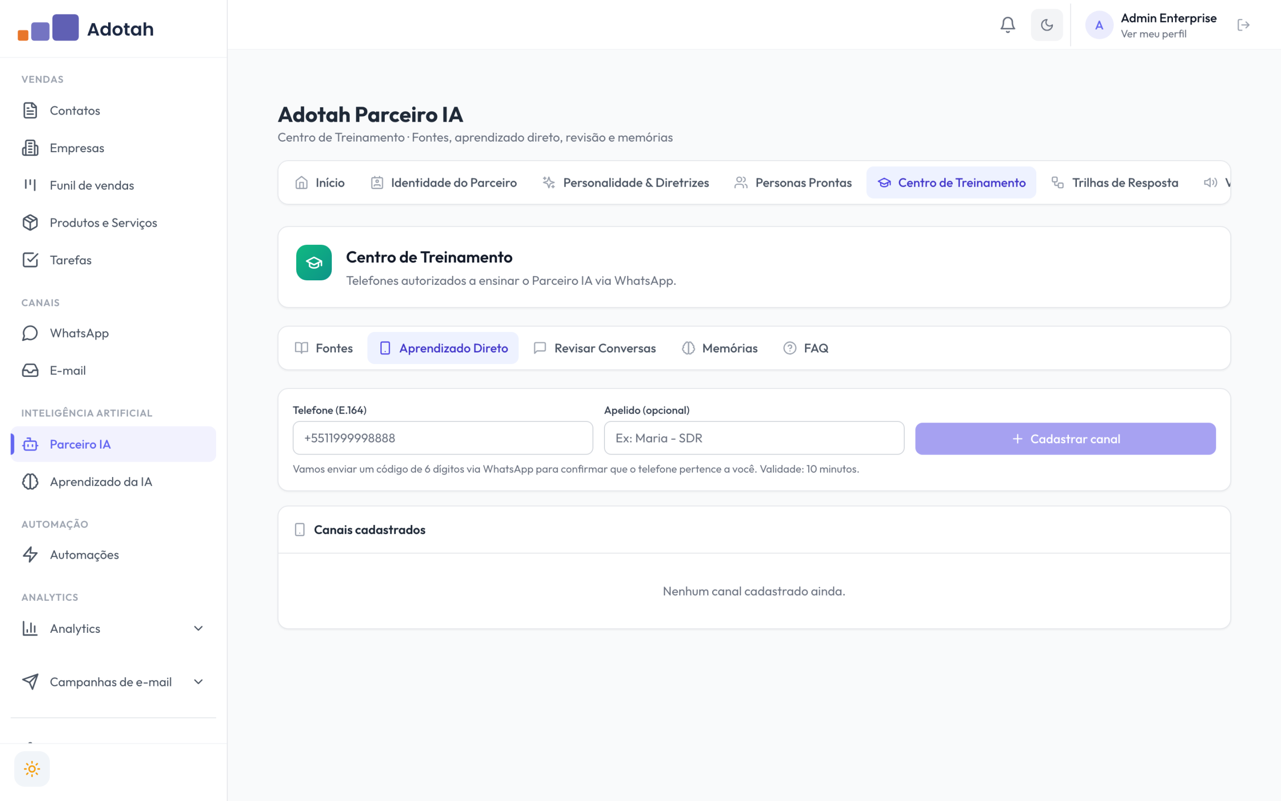The height and width of the screenshot is (801, 1281).
Task: Click the FAQ question mark icon
Action: (789, 348)
